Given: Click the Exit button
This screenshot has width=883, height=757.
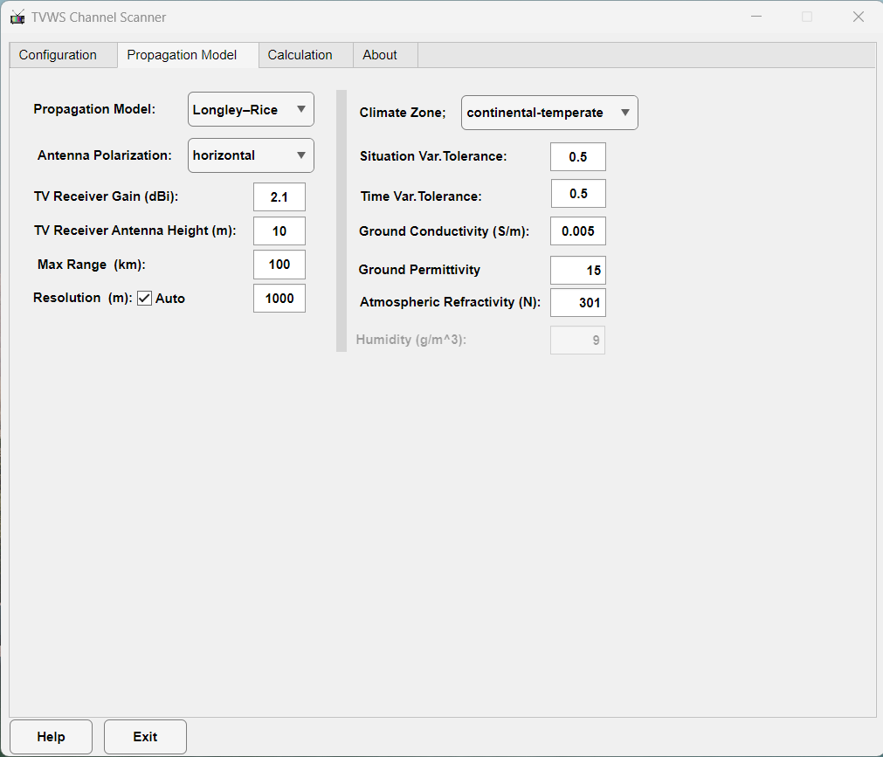Looking at the screenshot, I should click(x=145, y=737).
